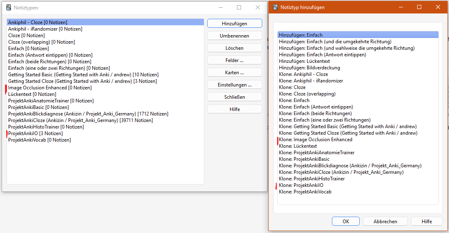
Task: Select 'ProjektAnkiIO [3 Notizen]'
Action: [105, 133]
